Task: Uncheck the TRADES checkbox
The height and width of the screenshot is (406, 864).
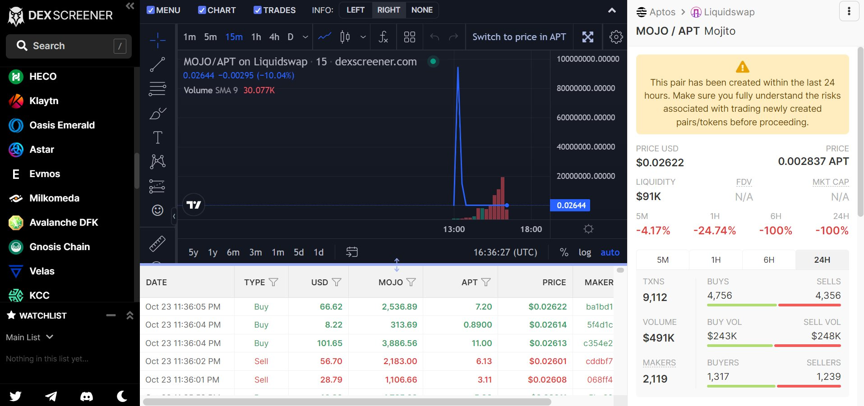Action: (258, 10)
